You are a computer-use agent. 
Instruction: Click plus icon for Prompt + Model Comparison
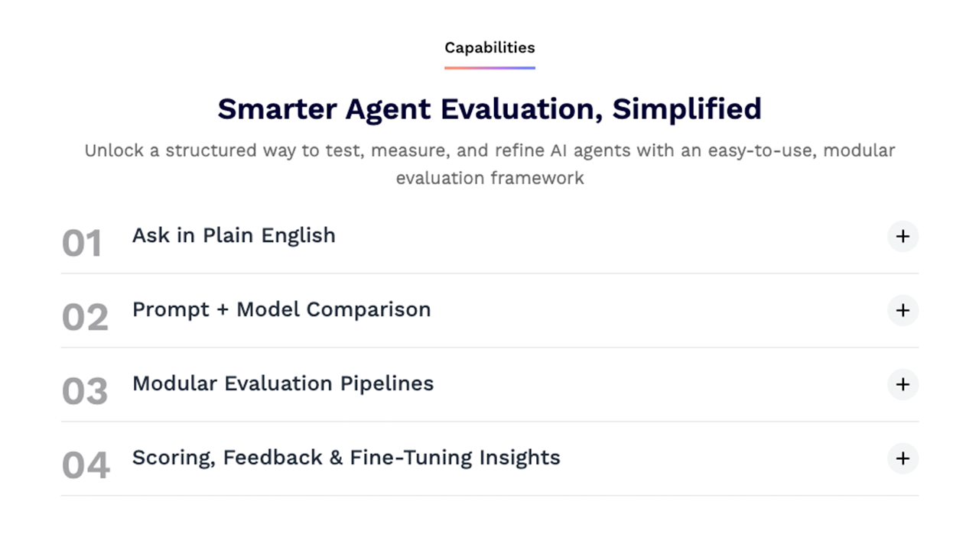(x=903, y=311)
